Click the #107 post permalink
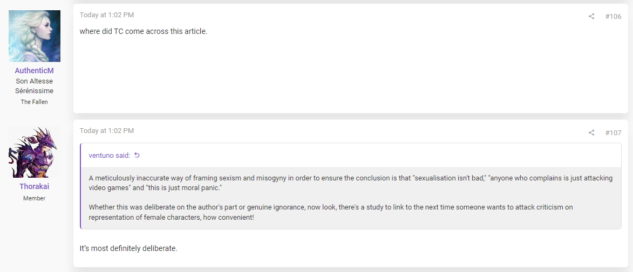This screenshot has width=633, height=272. click(613, 132)
